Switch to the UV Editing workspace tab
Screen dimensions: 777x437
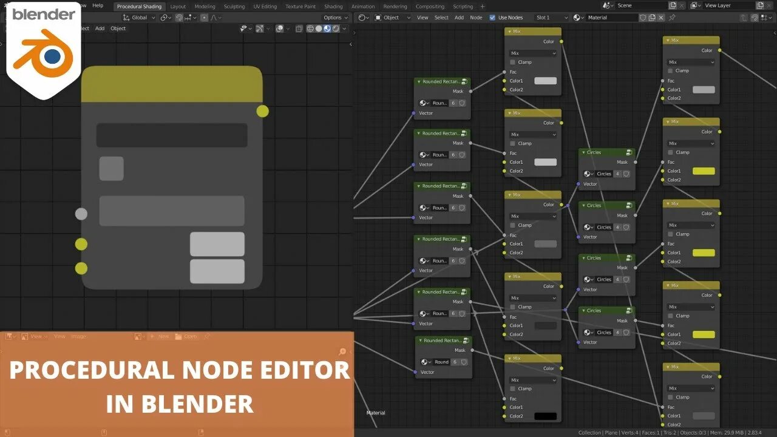coord(265,7)
